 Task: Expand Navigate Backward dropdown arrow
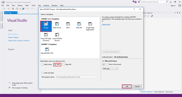click(6, 9)
